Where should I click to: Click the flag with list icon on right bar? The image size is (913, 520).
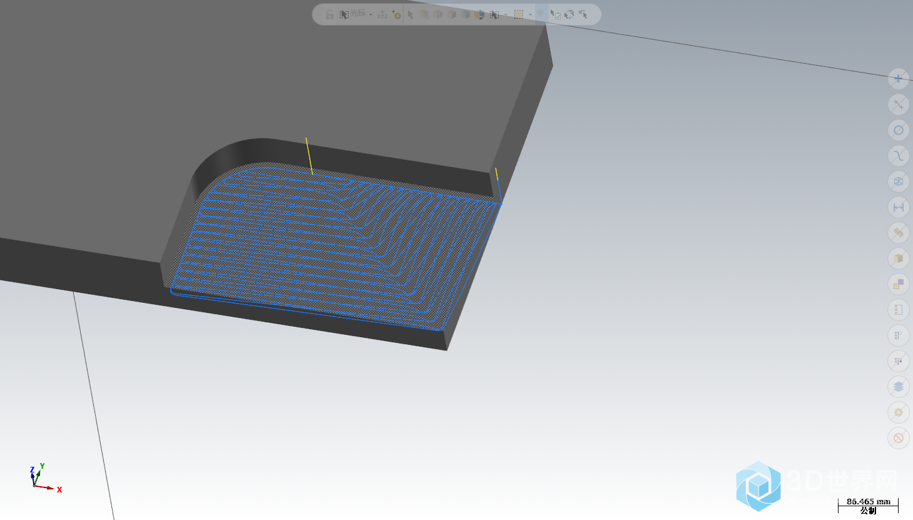coord(899,335)
